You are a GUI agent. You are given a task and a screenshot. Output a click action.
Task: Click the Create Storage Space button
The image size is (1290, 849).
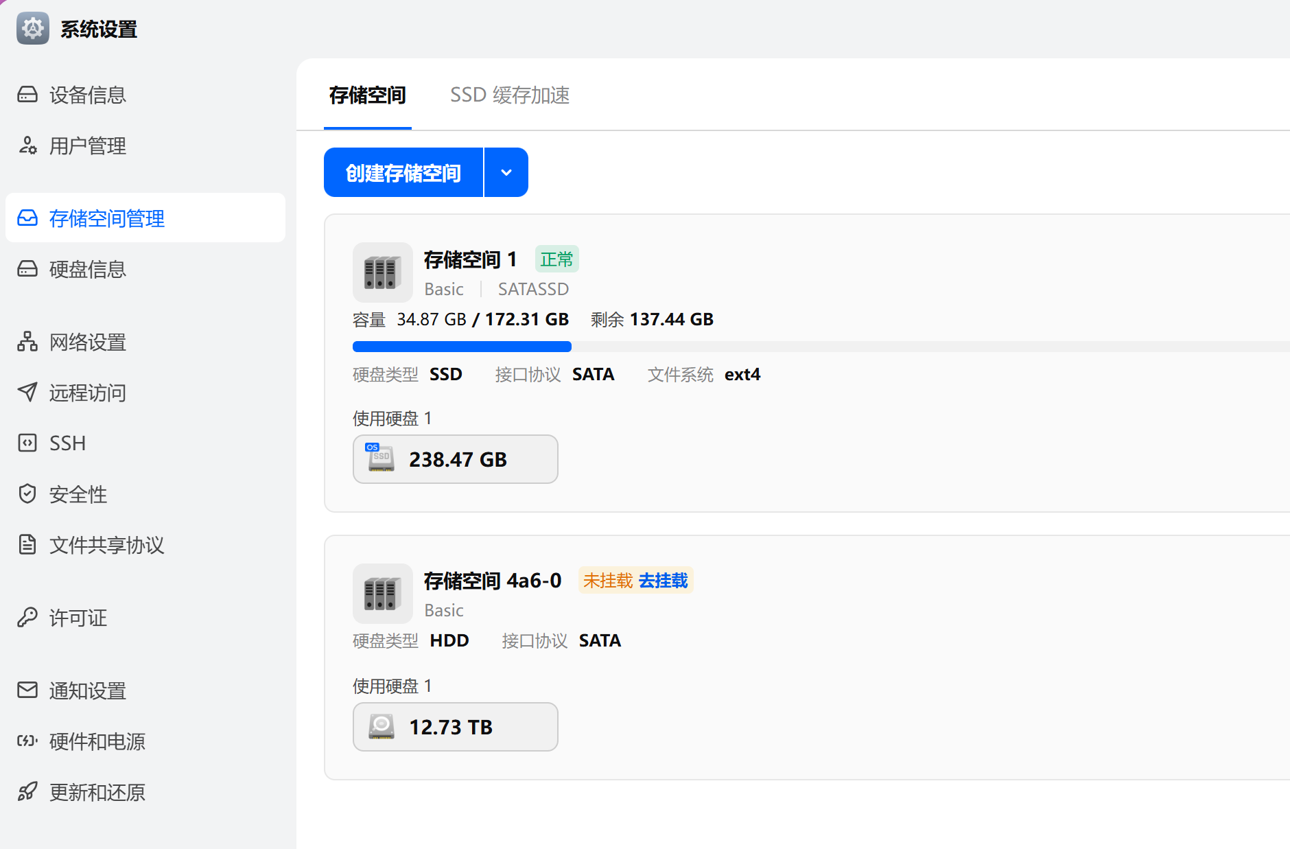pyautogui.click(x=403, y=173)
